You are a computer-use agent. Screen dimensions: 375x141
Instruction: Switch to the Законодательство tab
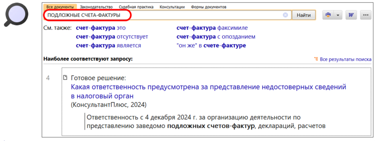click(x=96, y=7)
